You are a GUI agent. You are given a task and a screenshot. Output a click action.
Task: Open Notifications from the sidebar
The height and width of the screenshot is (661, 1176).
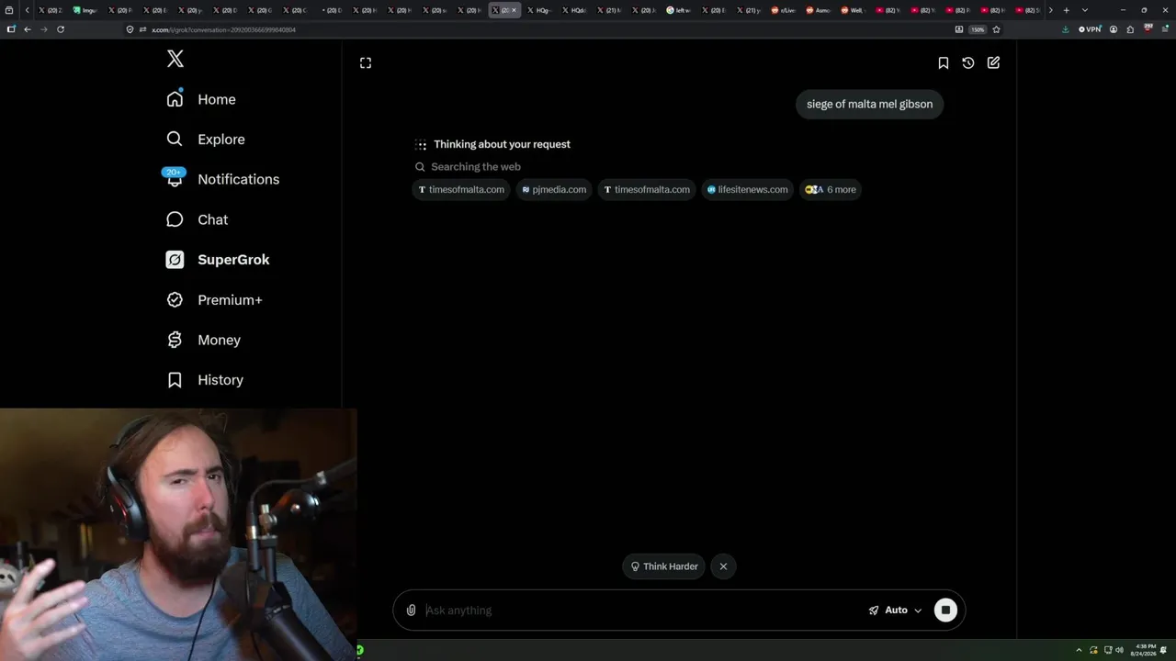tap(221, 179)
